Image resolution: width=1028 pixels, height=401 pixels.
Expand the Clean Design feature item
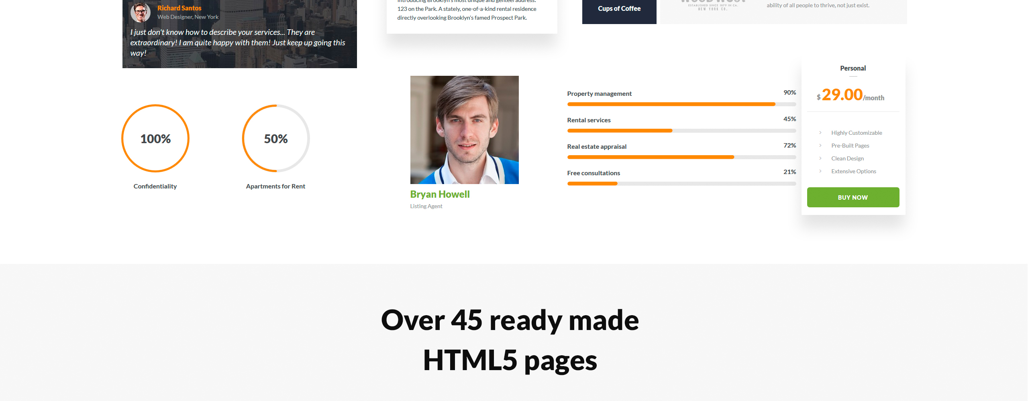pyautogui.click(x=847, y=158)
